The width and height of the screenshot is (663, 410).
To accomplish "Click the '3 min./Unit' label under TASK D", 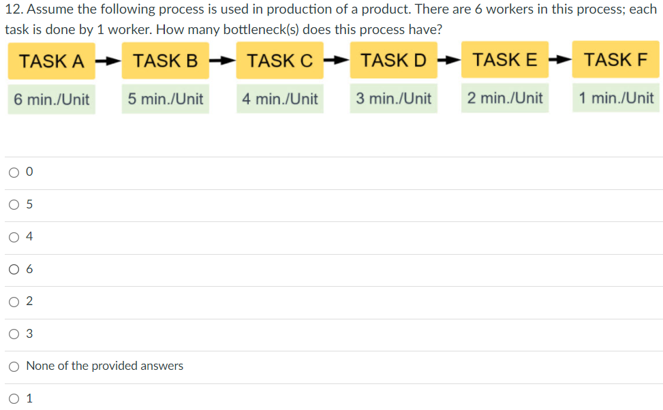I will click(x=393, y=99).
